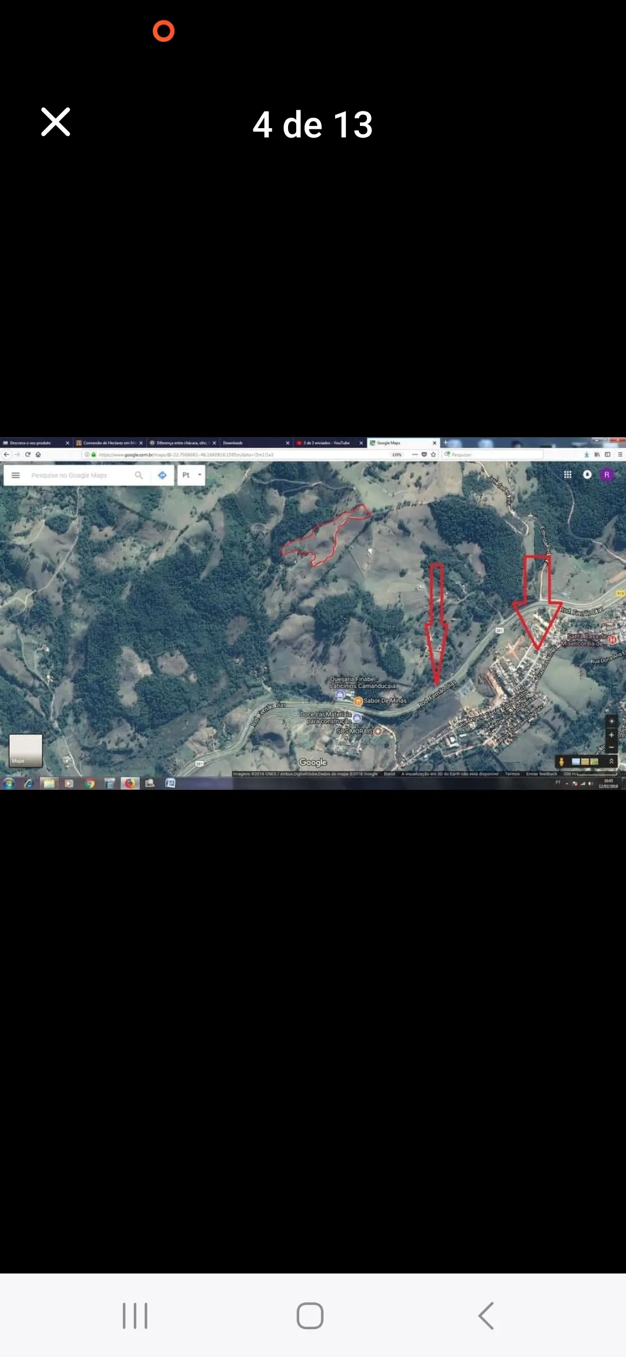
Task: Click the blue directions diamond icon
Action: (162, 475)
